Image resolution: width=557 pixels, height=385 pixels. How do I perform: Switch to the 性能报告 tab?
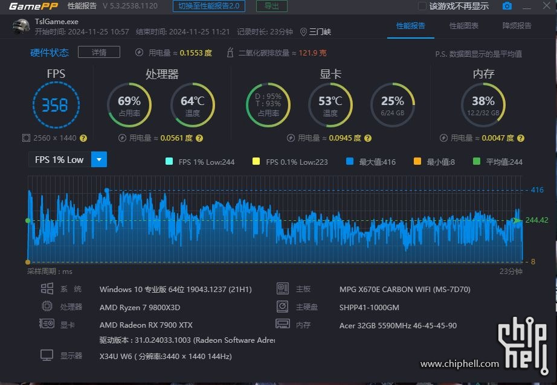411,26
